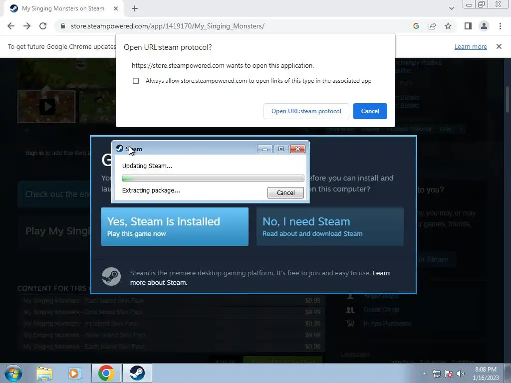
Task: Click the Cold Island Skin Pack row
Action: pyautogui.click(x=172, y=312)
